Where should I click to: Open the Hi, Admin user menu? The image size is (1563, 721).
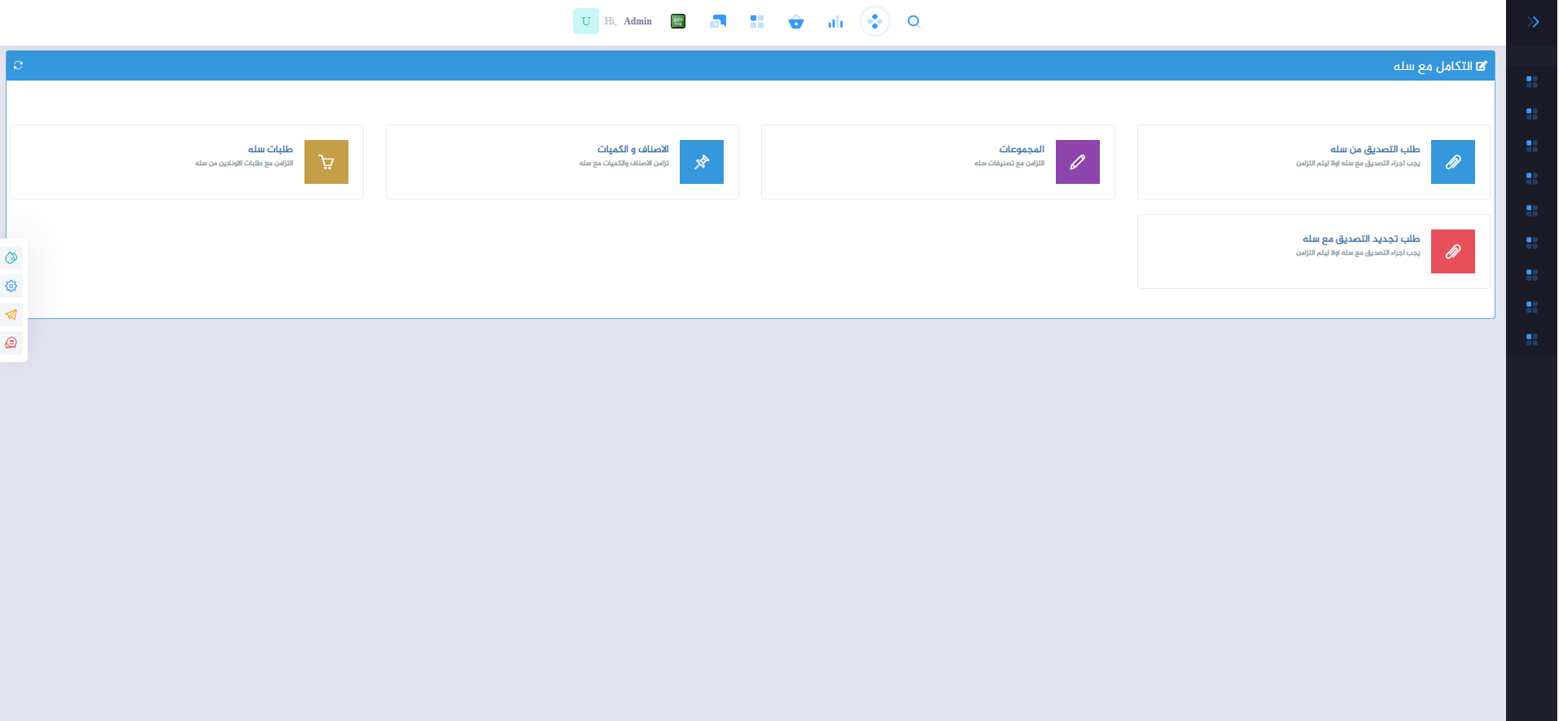coord(628,22)
